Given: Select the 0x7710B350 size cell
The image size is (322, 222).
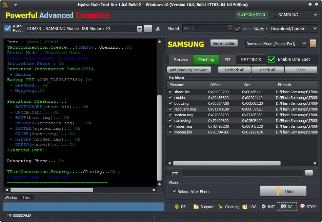Looking at the screenshot, I should point(252,115).
